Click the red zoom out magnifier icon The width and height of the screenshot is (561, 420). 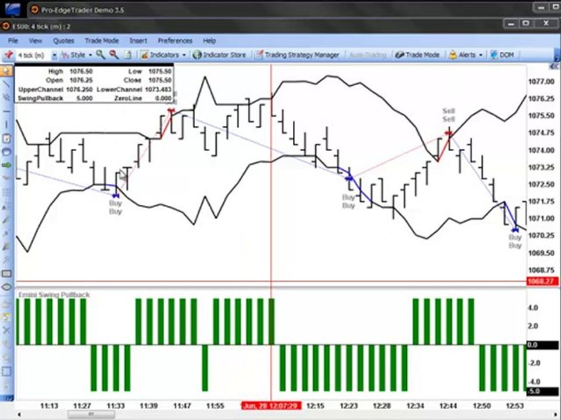click(x=114, y=54)
